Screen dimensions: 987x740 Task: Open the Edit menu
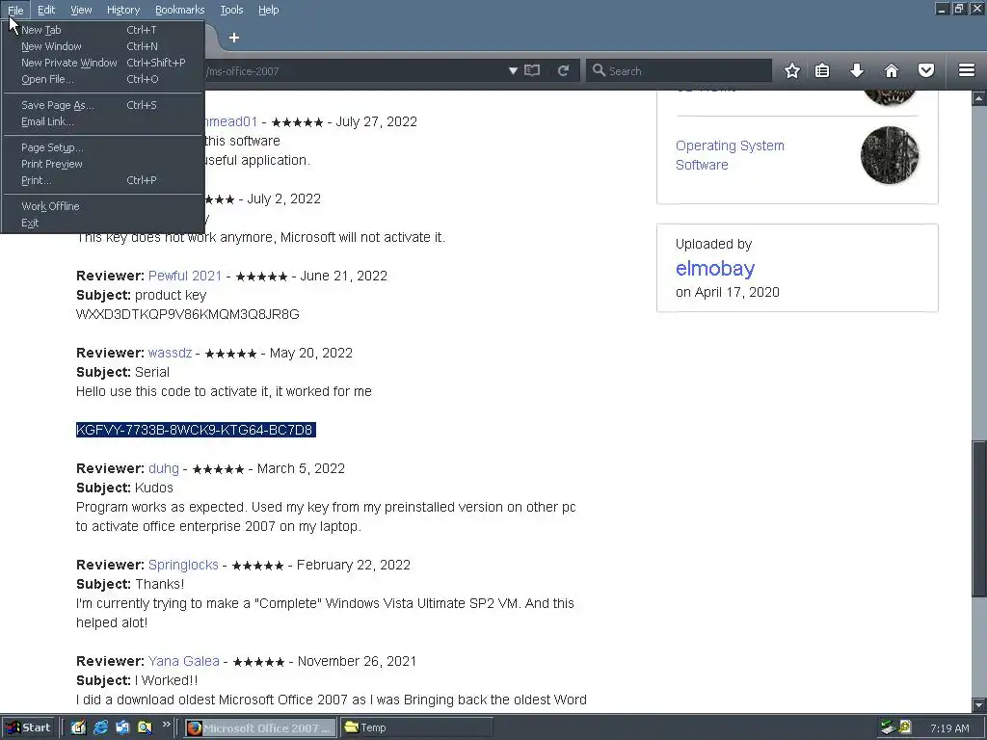(x=46, y=10)
